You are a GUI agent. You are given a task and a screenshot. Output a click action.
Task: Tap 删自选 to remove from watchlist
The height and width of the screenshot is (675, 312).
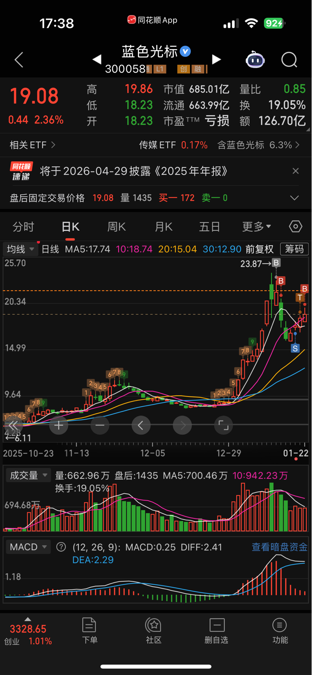[217, 631]
